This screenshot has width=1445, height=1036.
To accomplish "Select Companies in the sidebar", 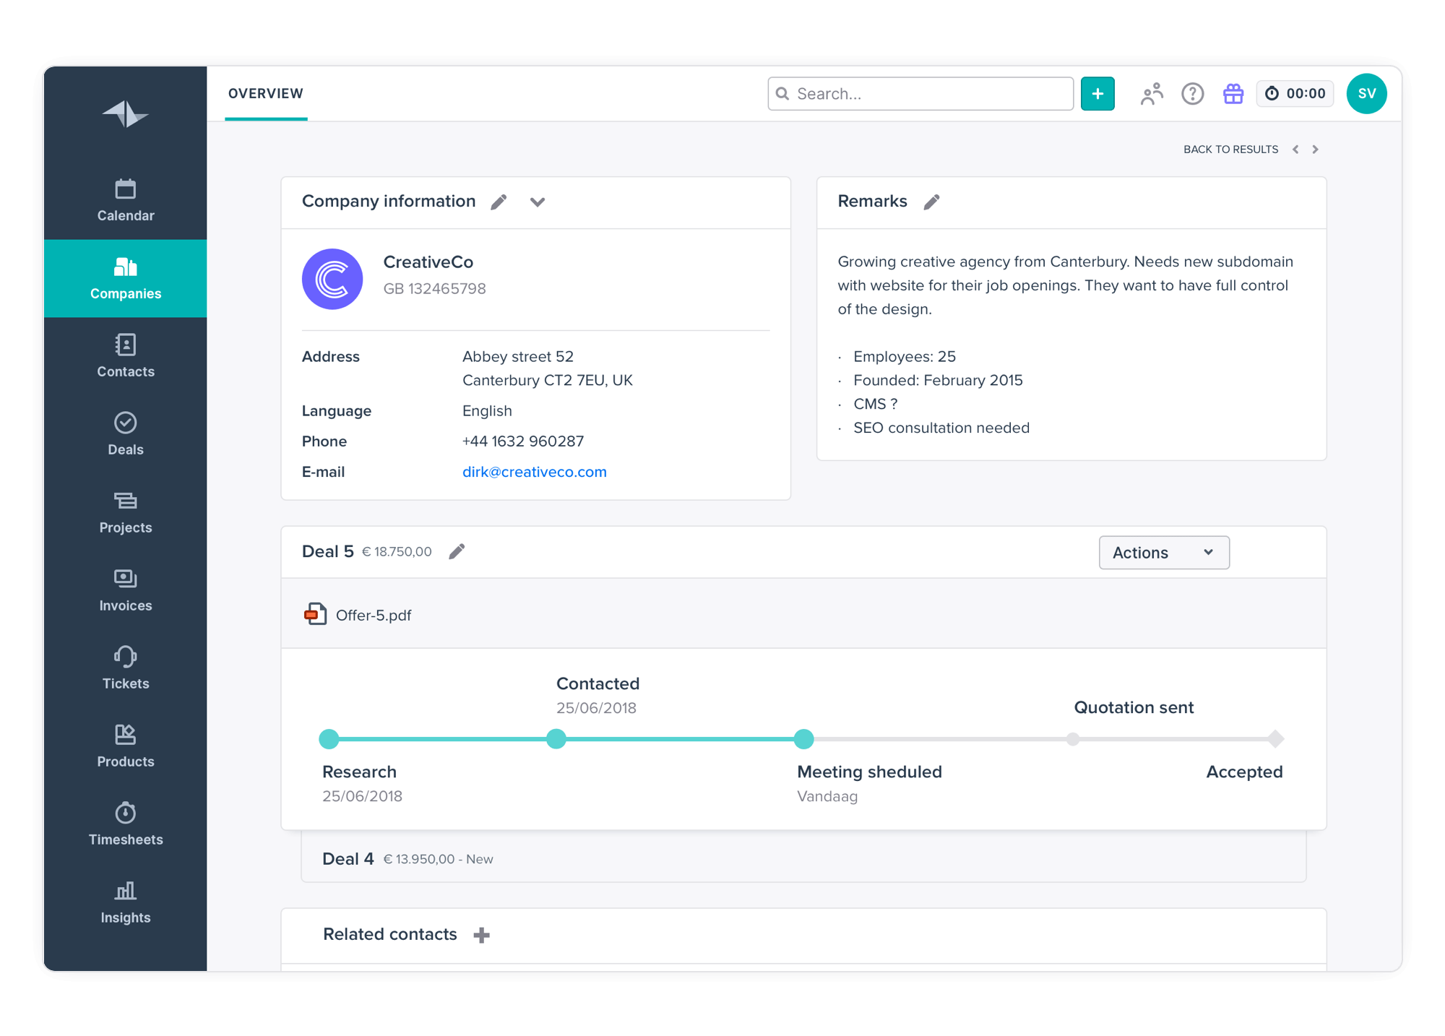I will click(x=125, y=278).
